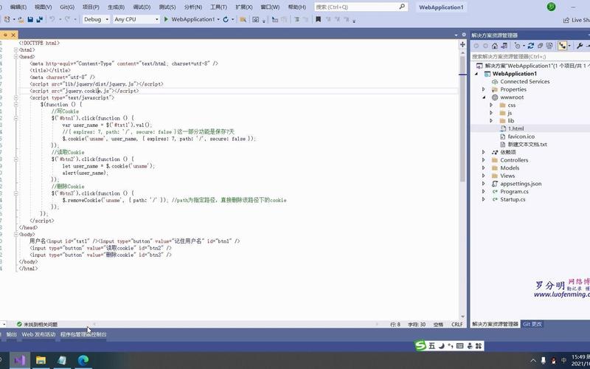Click the Sync/Refresh icon in Solution Explorer
This screenshot has height=369, width=590.
530,46
